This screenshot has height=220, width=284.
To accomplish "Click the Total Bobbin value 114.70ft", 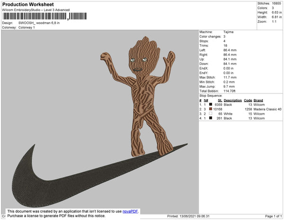I will coord(230,91).
